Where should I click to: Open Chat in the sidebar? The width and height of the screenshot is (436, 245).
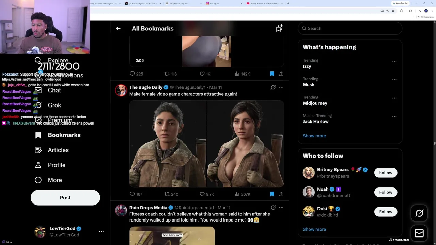[48, 90]
